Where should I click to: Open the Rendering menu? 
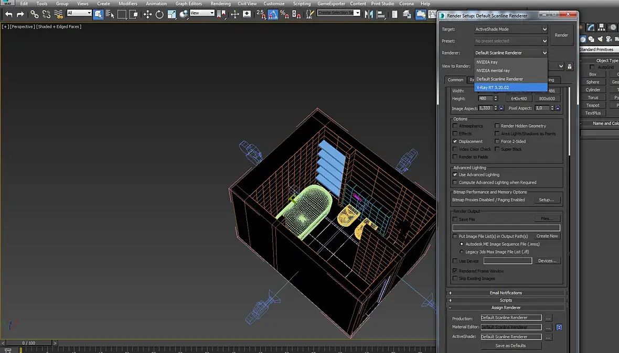point(220,4)
